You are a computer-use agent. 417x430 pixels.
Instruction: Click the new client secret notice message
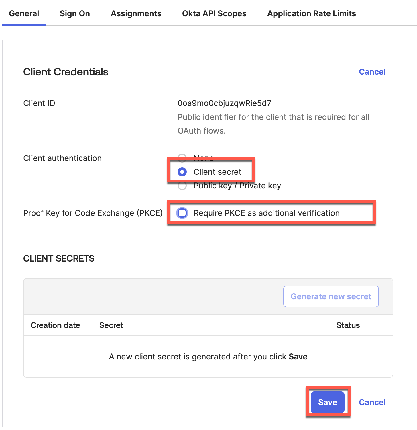point(208,357)
